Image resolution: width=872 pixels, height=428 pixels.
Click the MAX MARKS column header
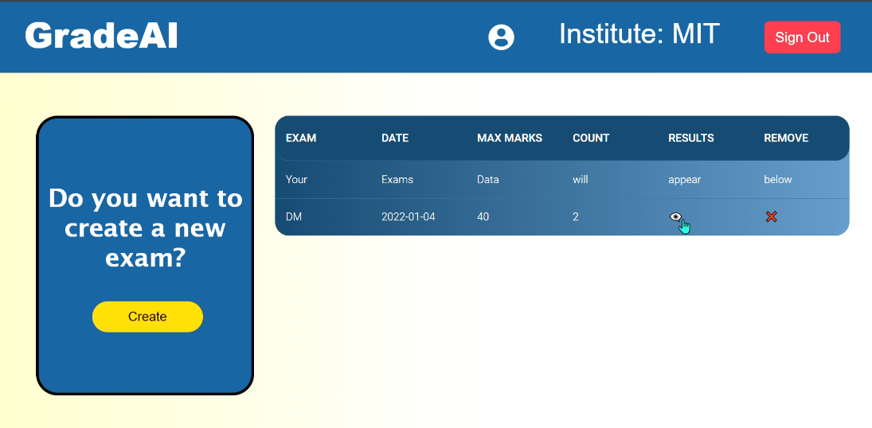(x=510, y=138)
